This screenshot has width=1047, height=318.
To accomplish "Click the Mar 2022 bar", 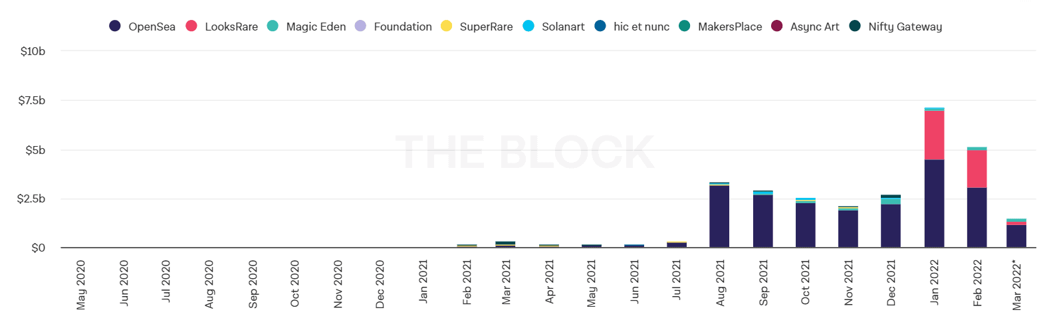I will pyautogui.click(x=1016, y=236).
